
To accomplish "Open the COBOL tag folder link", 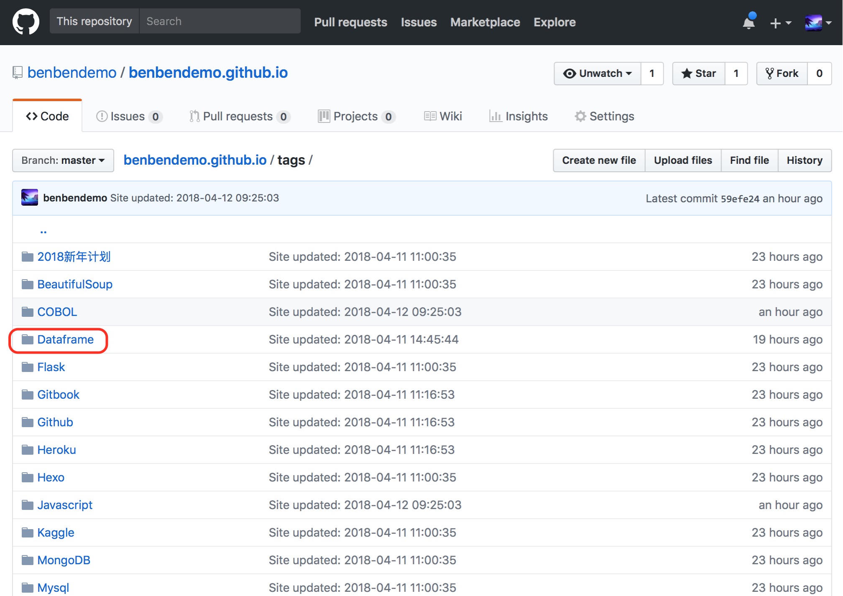I will [57, 312].
